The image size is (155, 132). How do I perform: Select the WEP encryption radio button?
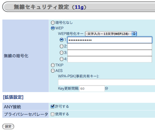click(53, 28)
